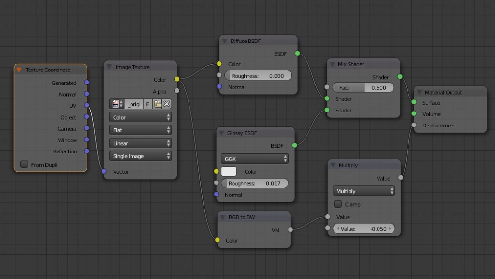Collapse the Mix Shader node
495x279 pixels.
(x=332, y=64)
